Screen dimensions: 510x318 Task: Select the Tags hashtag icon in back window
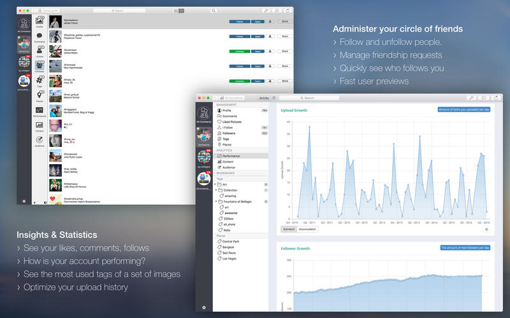coord(40,81)
